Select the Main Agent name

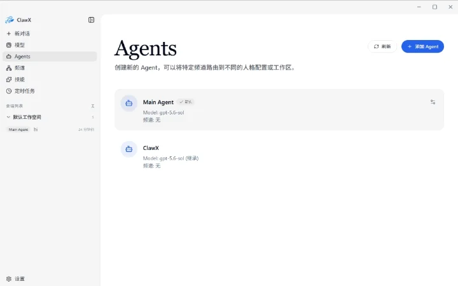[158, 102]
